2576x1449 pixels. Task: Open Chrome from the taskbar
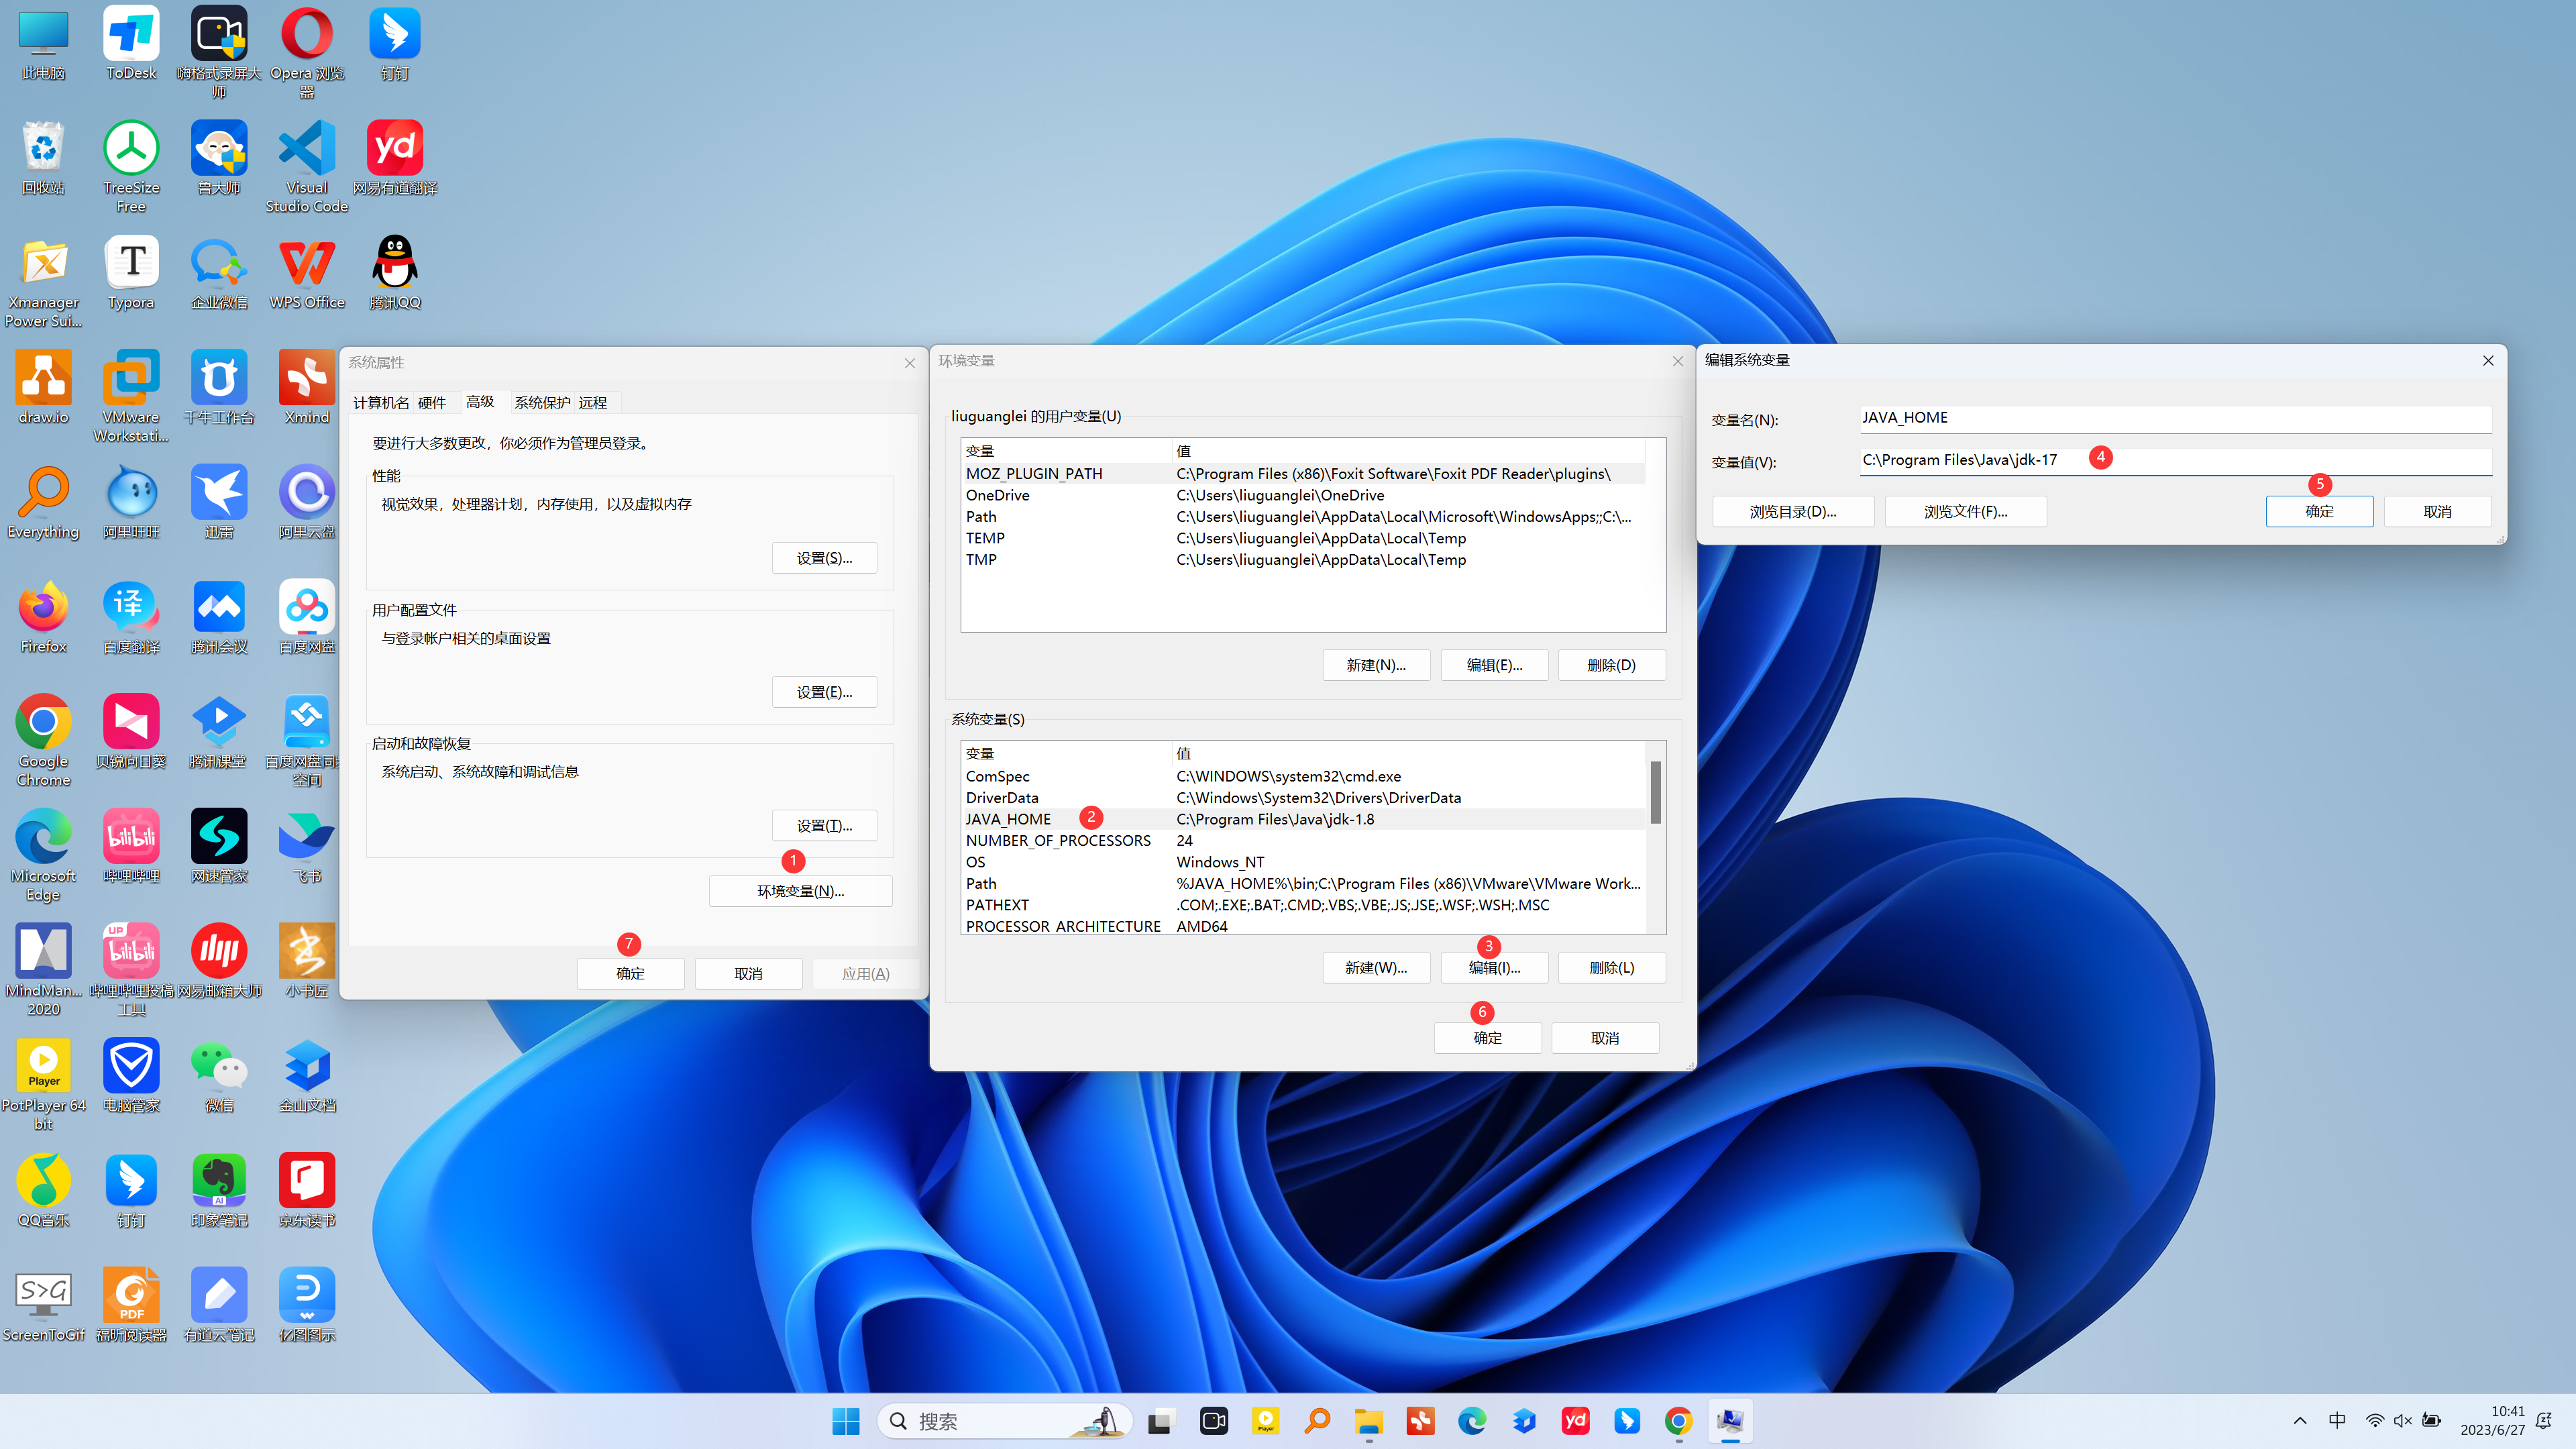click(x=1679, y=1421)
